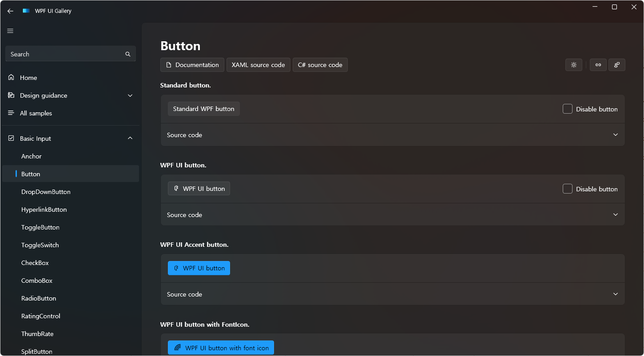Open the CheckBox sample page
The width and height of the screenshot is (644, 356).
71,263
